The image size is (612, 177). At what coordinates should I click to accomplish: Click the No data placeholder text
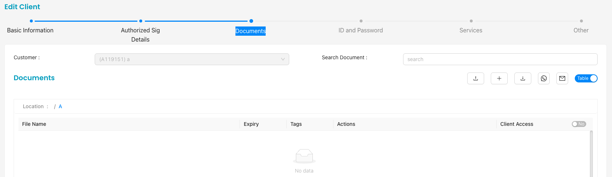pos(304,171)
